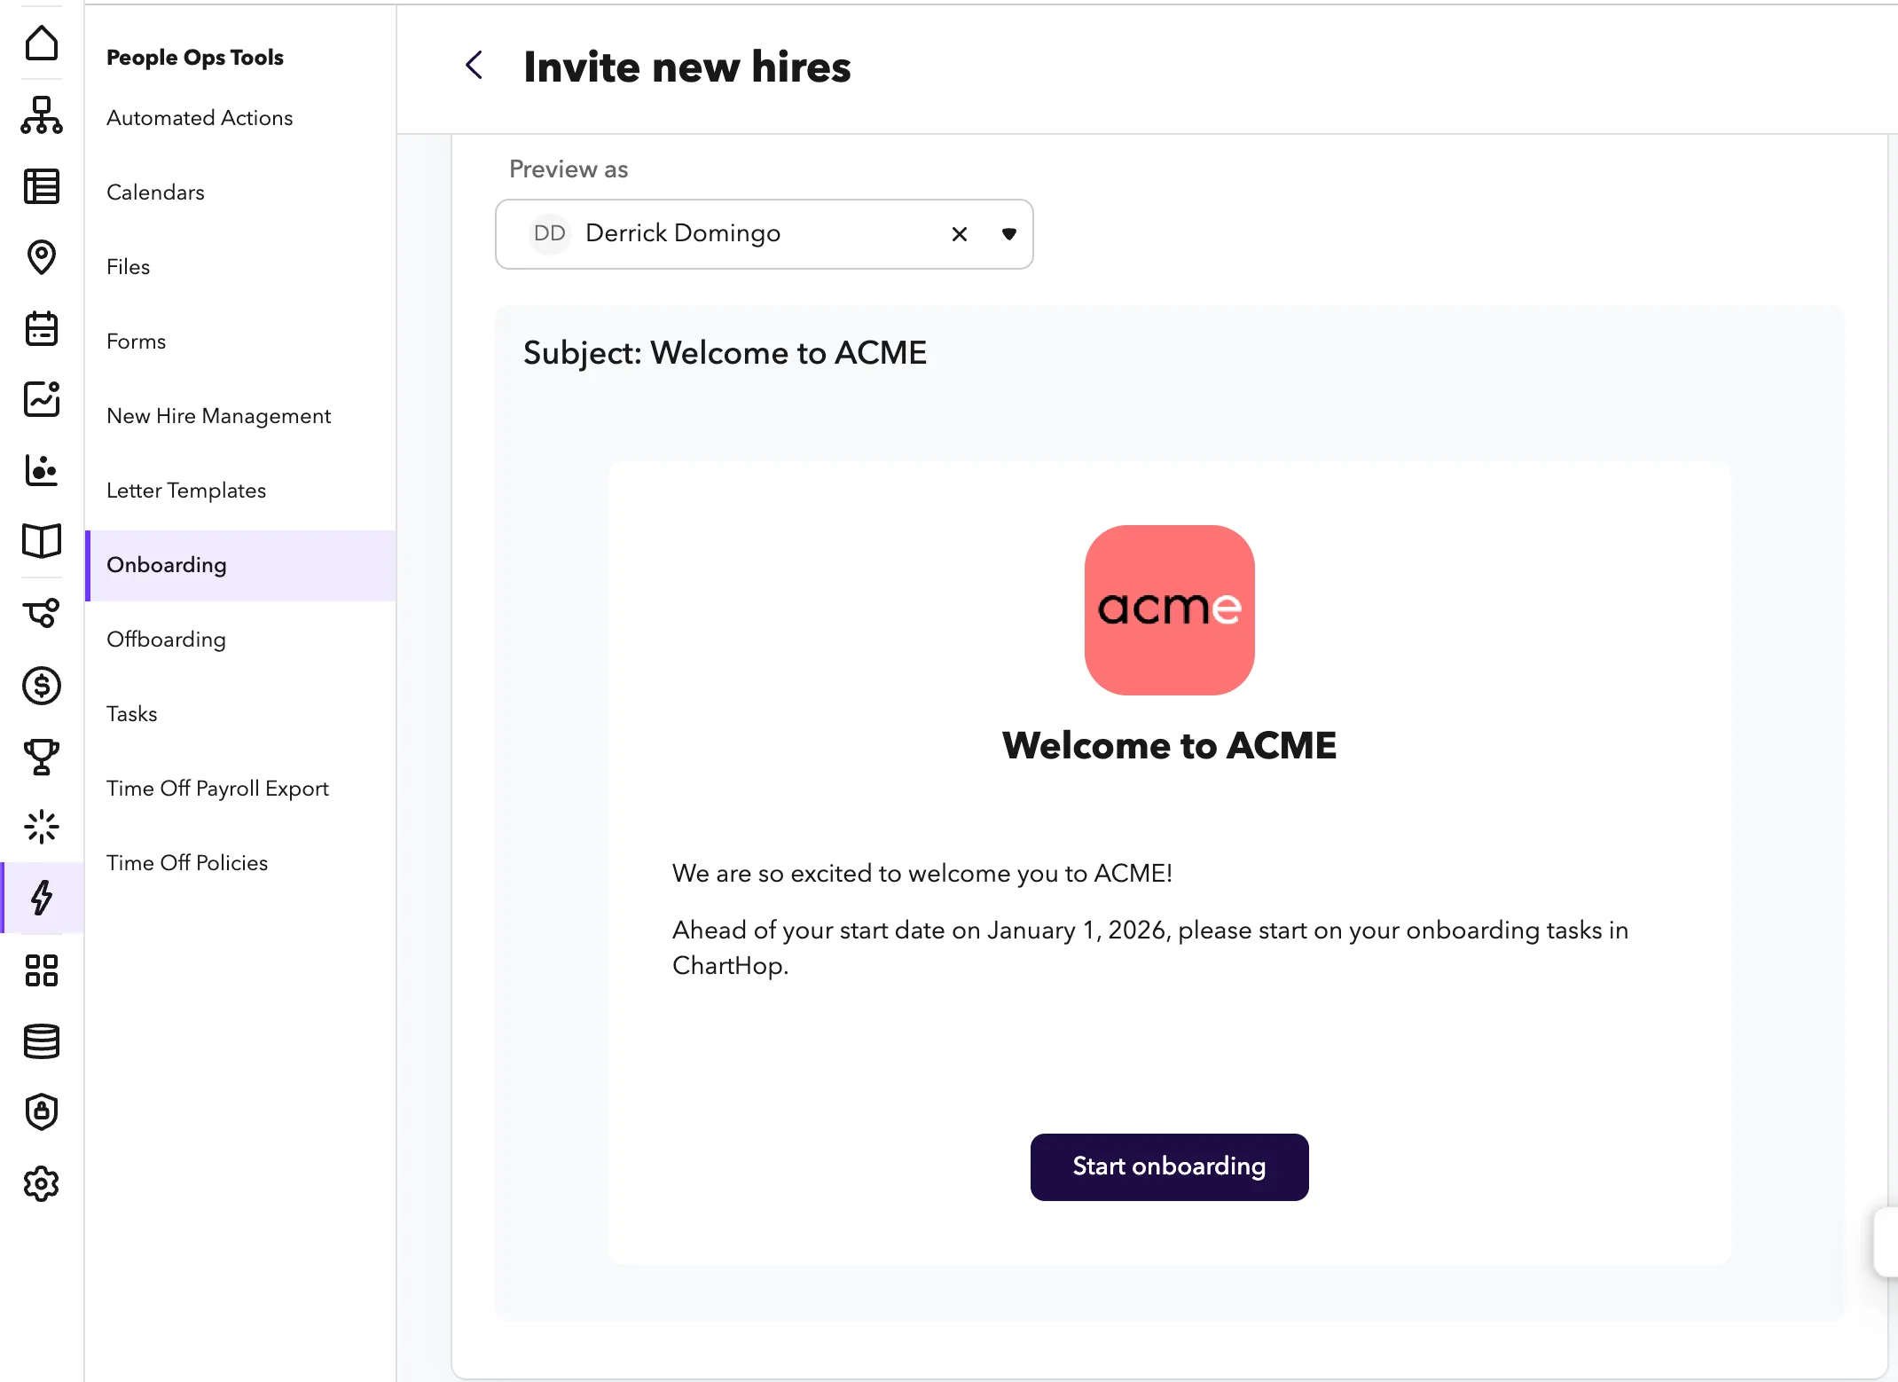The height and width of the screenshot is (1382, 1898).
Task: Open Files in People Ops Tools
Action: coord(129,267)
